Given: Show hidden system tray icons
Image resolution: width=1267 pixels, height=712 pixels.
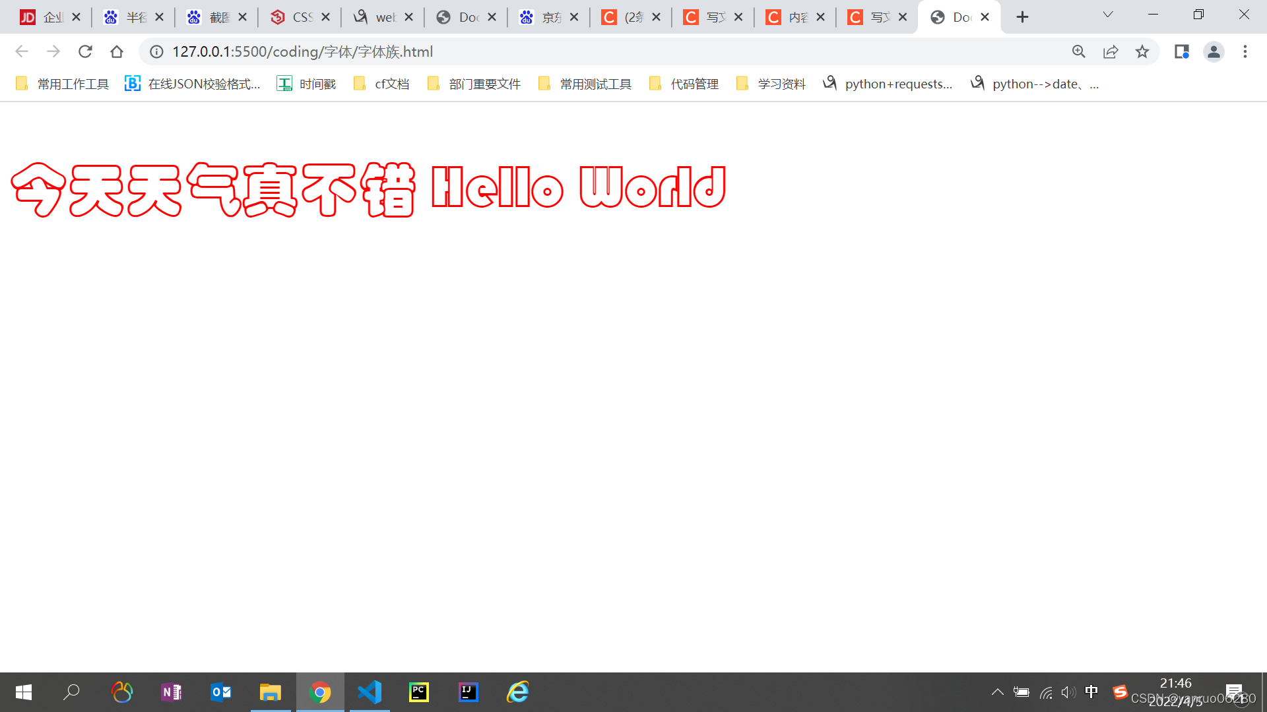Looking at the screenshot, I should (x=997, y=692).
